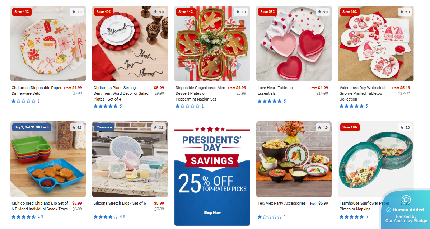Open the Farmhouse Sunflower paper plates image
This screenshot has height=229, width=430.
point(376,159)
